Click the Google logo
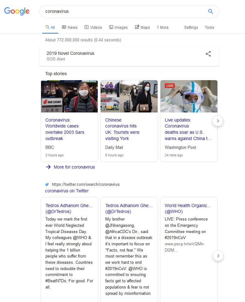This screenshot has height=302, width=245. point(17,11)
